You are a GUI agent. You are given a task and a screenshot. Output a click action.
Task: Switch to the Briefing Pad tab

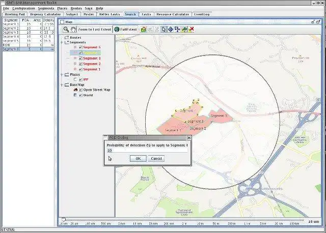pyautogui.click(x=15, y=14)
